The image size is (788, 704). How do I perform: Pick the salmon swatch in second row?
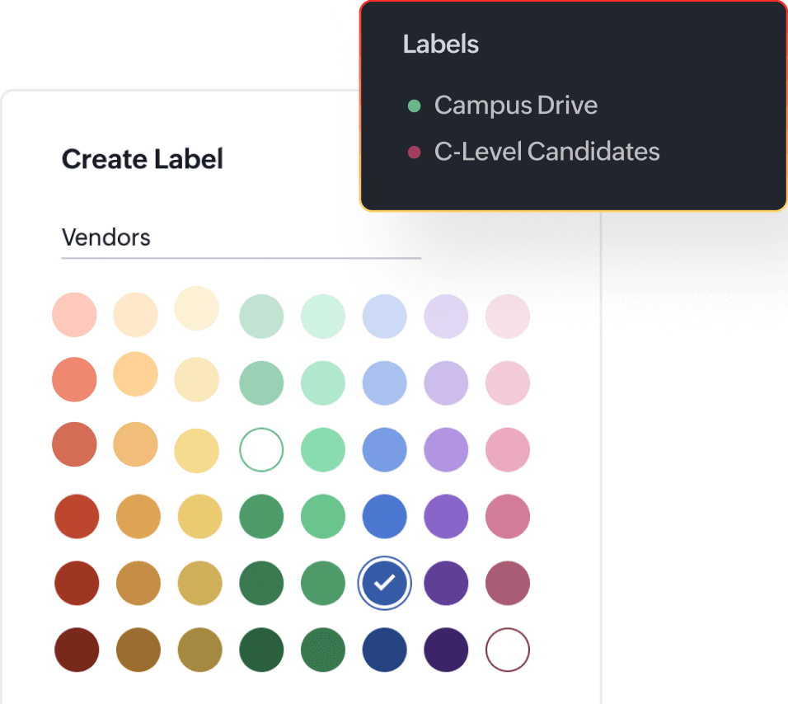(x=74, y=380)
